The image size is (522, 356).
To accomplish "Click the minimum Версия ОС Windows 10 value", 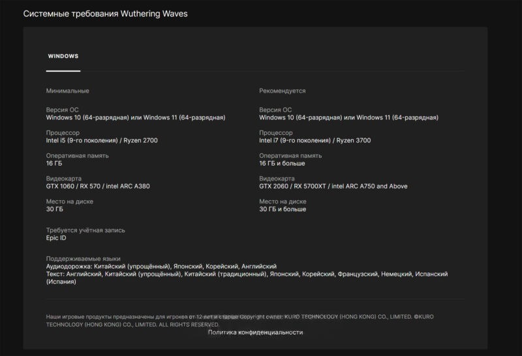I will click(x=136, y=117).
